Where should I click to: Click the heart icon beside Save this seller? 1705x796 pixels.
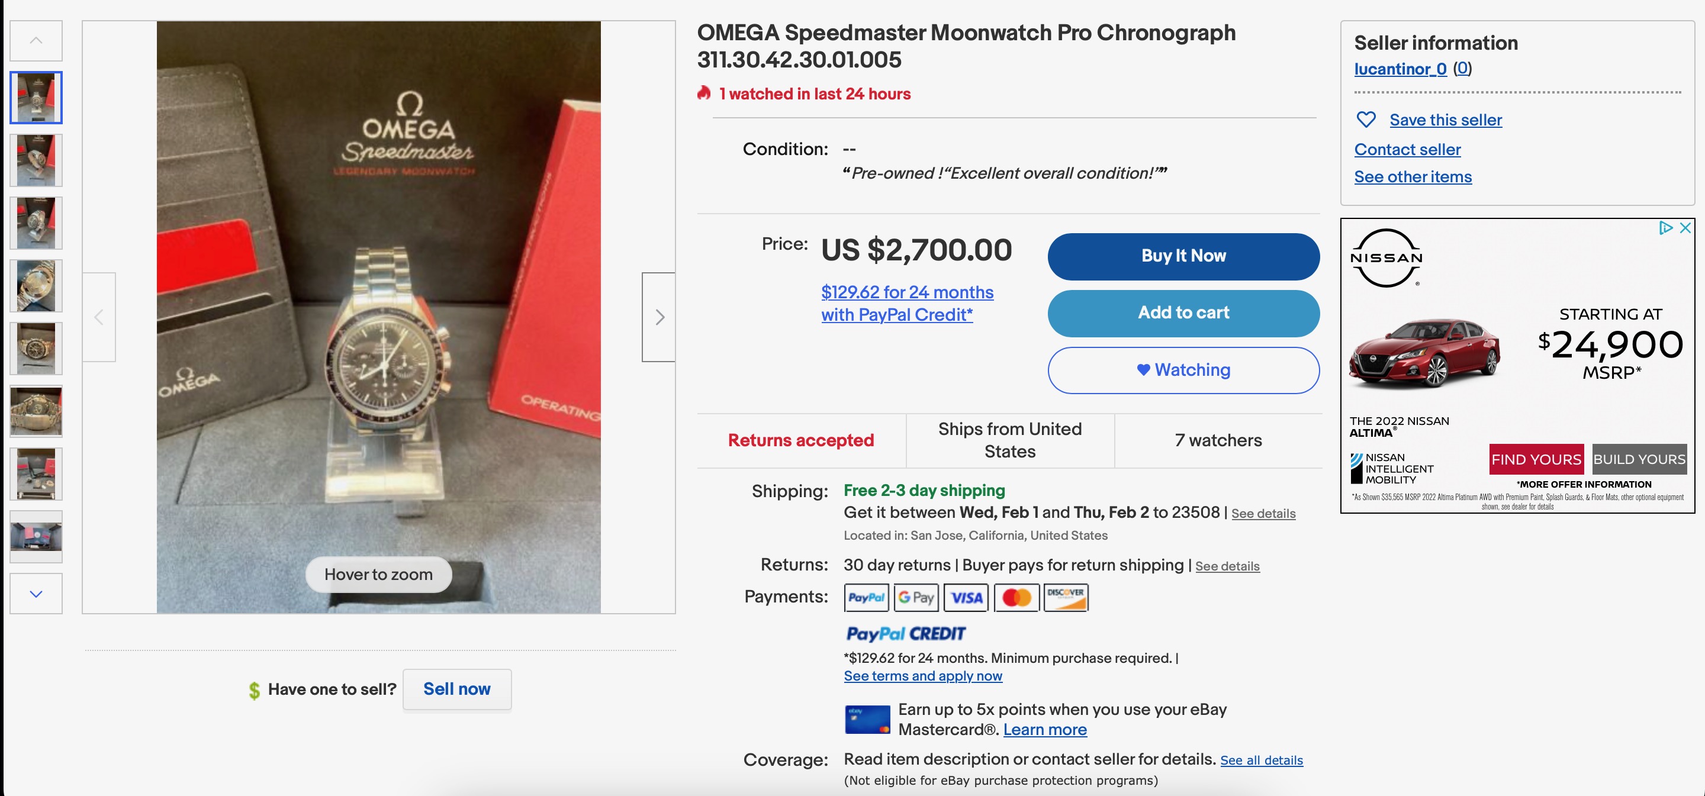(1365, 120)
